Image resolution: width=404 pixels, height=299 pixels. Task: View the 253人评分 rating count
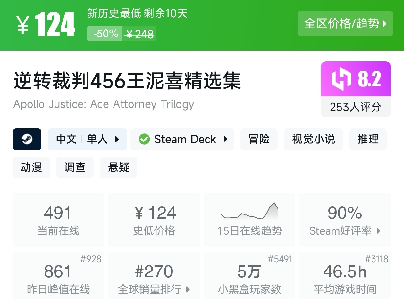[356, 107]
